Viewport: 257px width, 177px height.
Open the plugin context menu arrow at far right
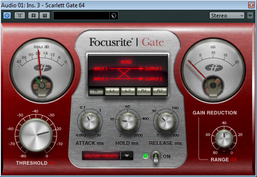click(250, 16)
